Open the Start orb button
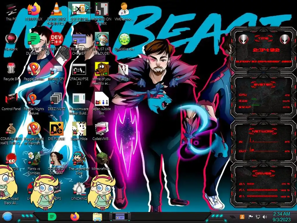 pyautogui.click(x=7, y=217)
